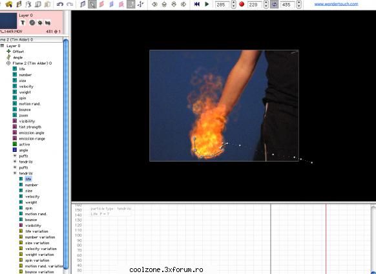
Task: Open a project with the folder icon
Action: pyautogui.click(x=9, y=4)
